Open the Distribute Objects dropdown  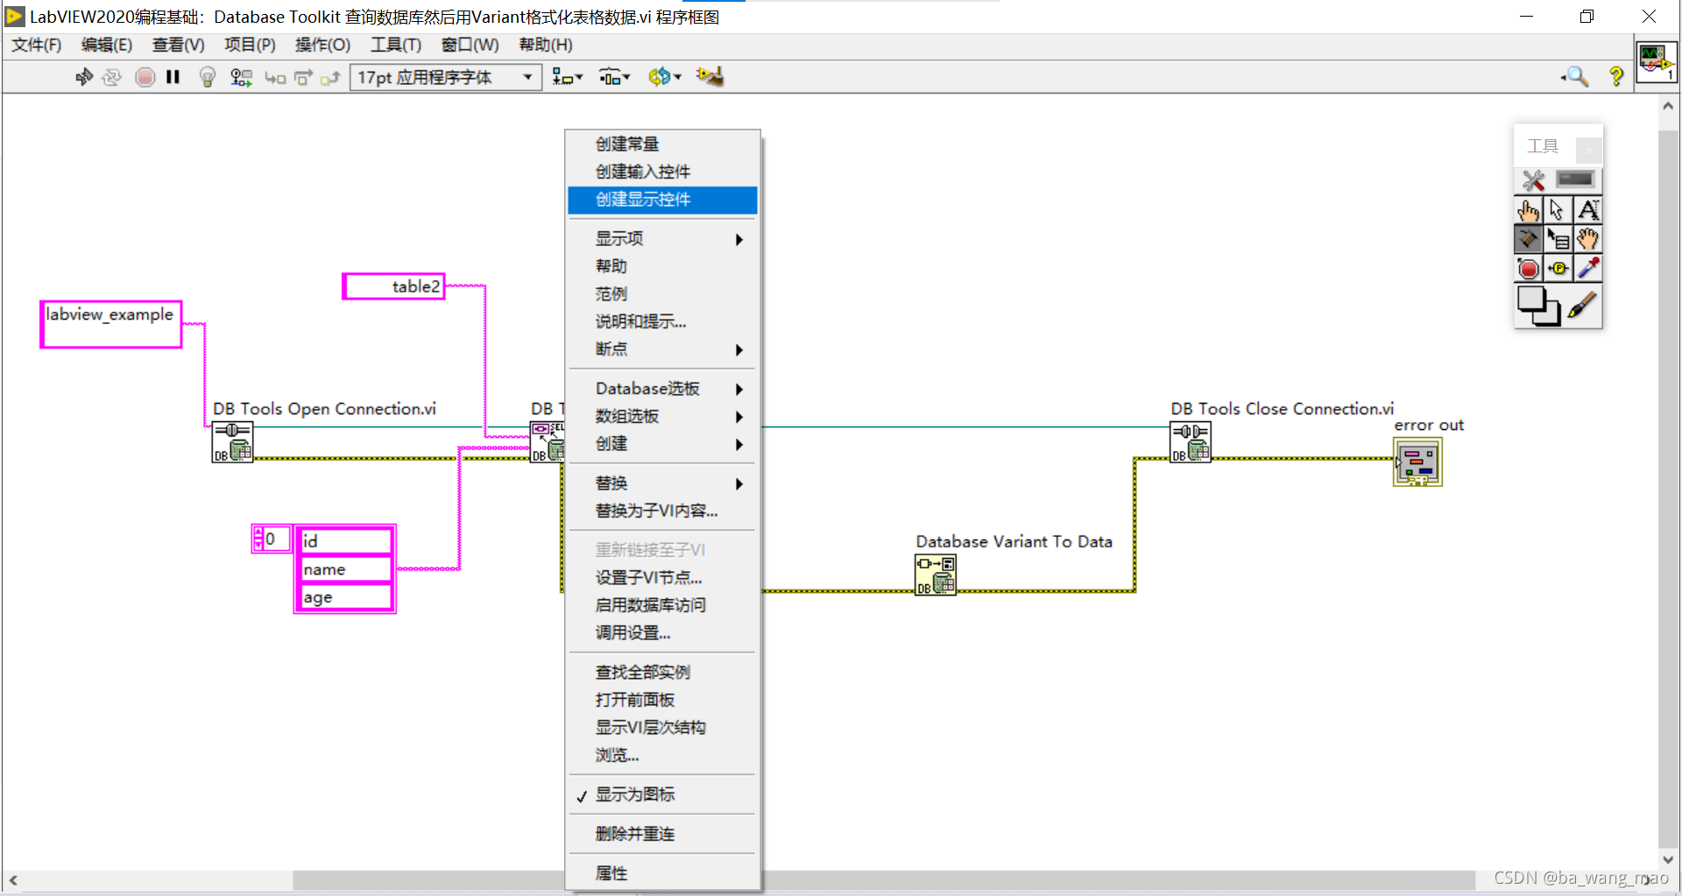click(x=614, y=77)
